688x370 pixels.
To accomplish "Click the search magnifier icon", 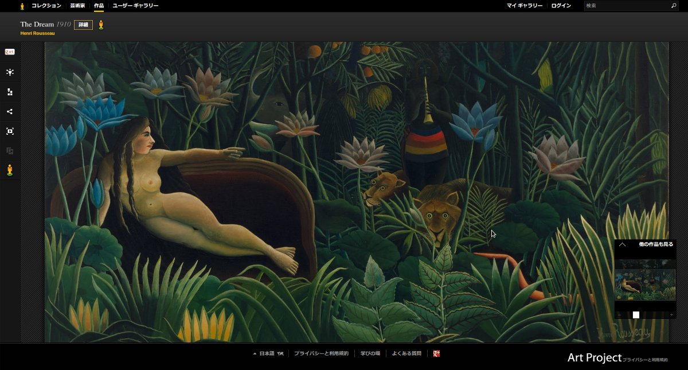I will [674, 6].
